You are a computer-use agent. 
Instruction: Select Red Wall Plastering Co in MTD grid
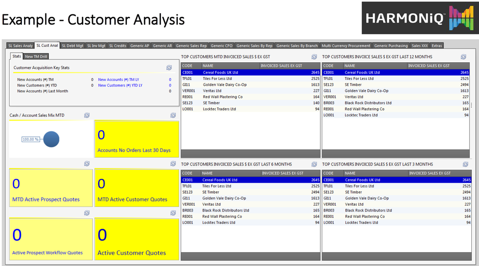(x=251, y=97)
